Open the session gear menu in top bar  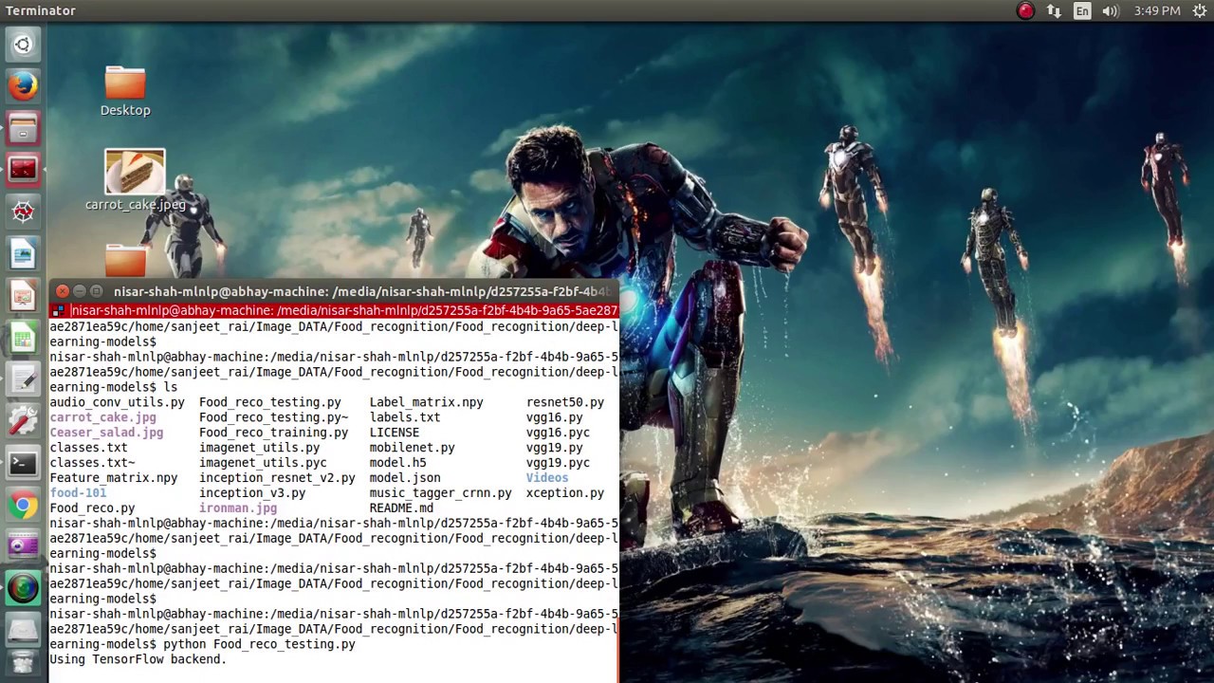(1200, 11)
